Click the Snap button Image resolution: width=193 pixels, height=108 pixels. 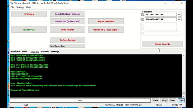click(172, 100)
